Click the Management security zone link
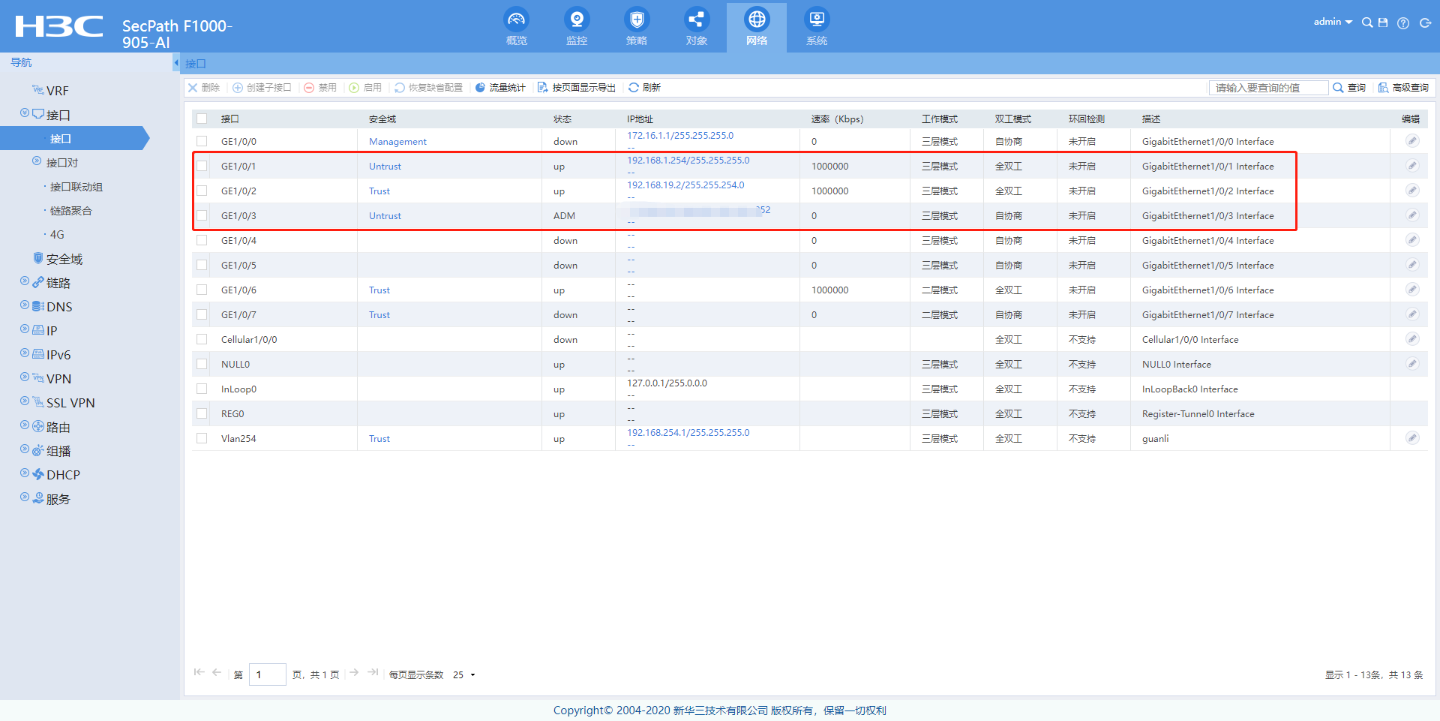Image resolution: width=1440 pixels, height=721 pixels. click(x=397, y=142)
